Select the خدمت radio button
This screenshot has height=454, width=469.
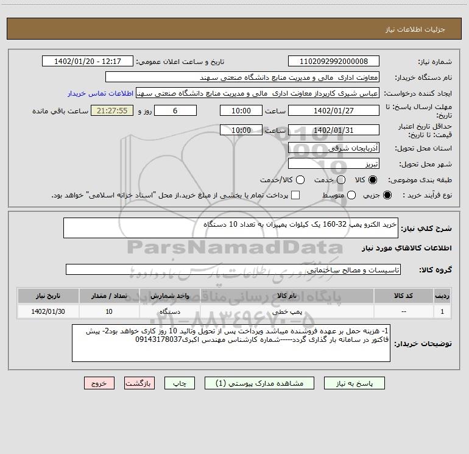tap(341, 180)
